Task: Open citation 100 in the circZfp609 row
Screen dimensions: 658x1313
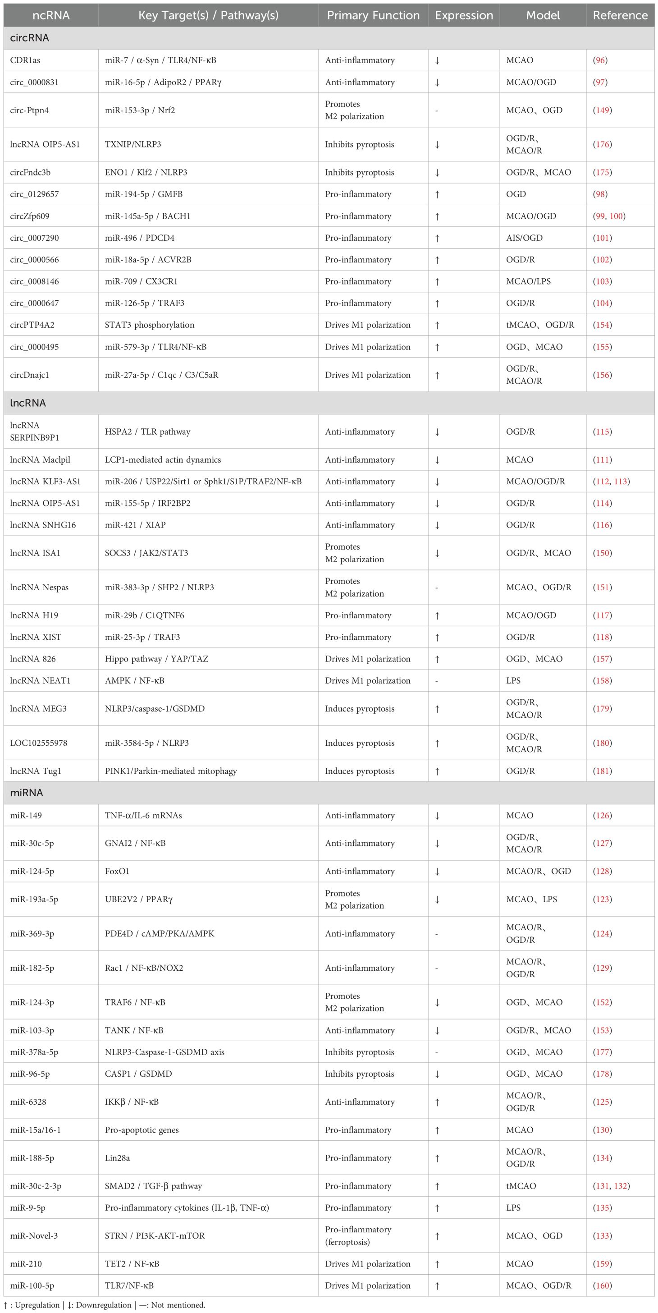Action: [x=616, y=216]
